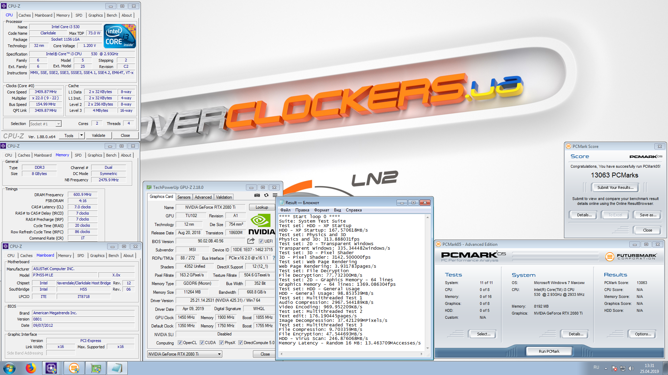The height and width of the screenshot is (375, 668).
Task: Click the Validate button in CPU-Z
Action: [x=98, y=135]
